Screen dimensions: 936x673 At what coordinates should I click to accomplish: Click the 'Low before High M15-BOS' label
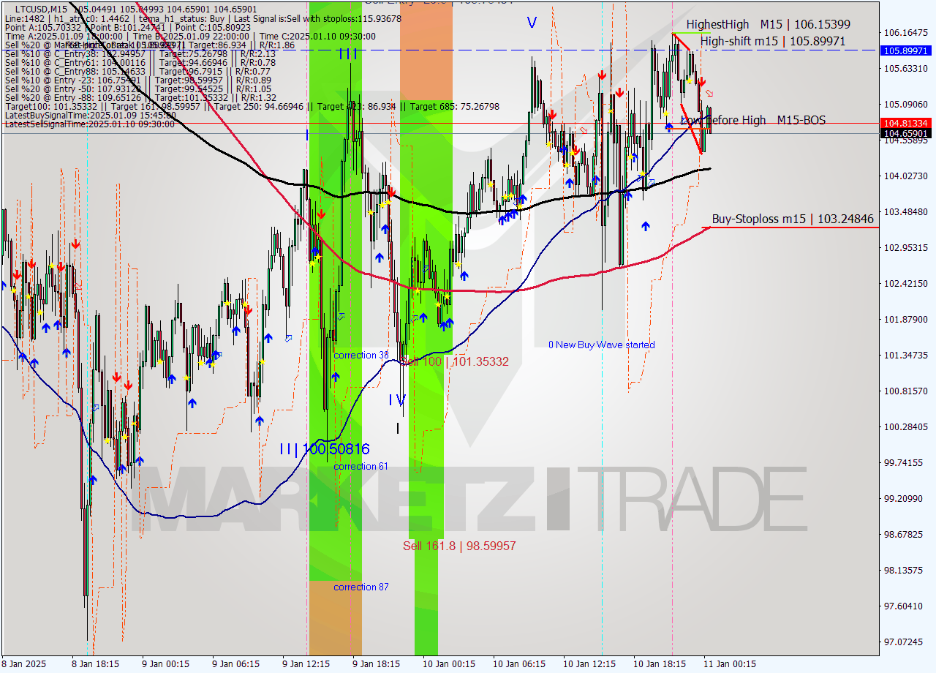click(x=753, y=120)
